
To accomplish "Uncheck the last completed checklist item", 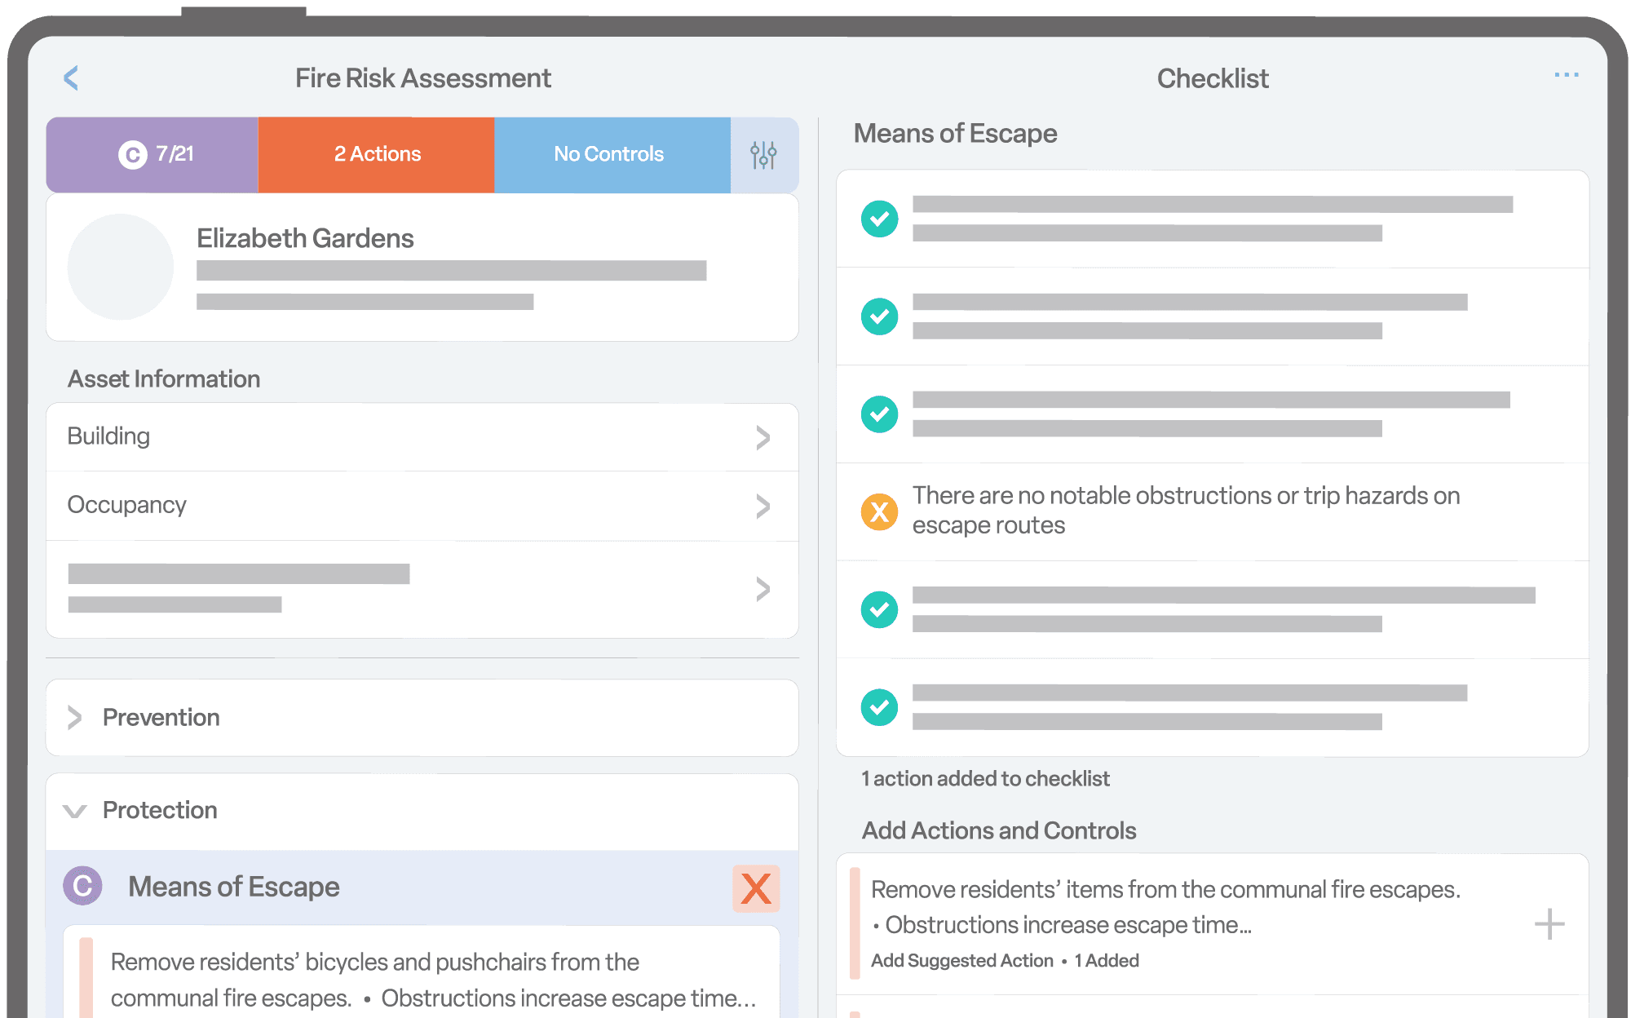I will (x=878, y=706).
